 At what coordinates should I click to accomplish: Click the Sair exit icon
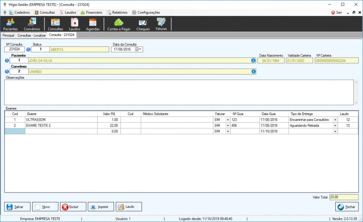tap(336, 13)
